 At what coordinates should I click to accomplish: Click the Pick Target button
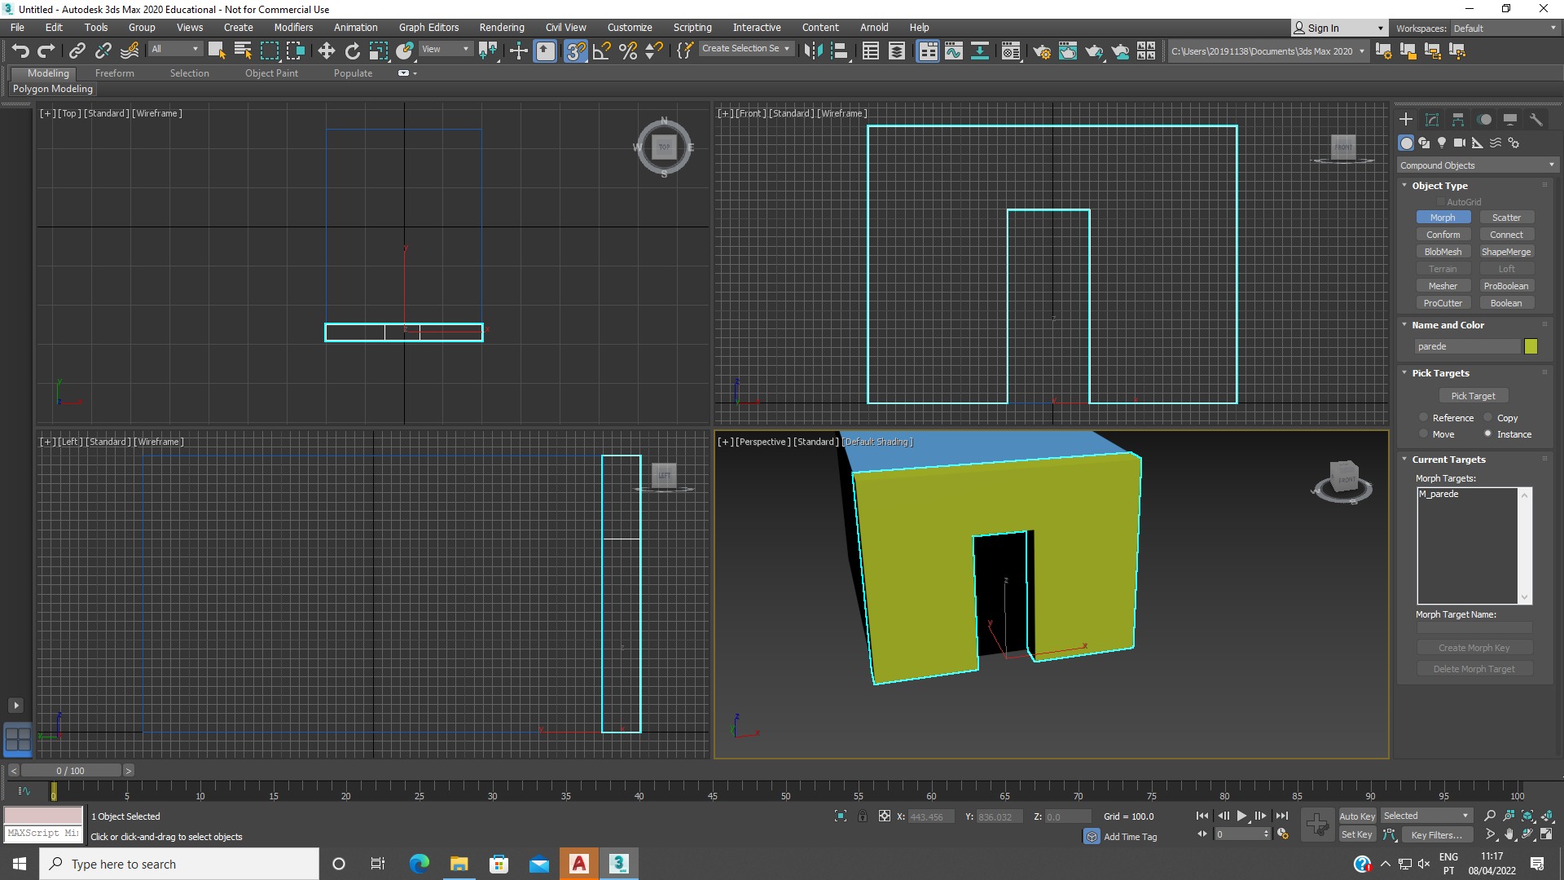(x=1473, y=396)
